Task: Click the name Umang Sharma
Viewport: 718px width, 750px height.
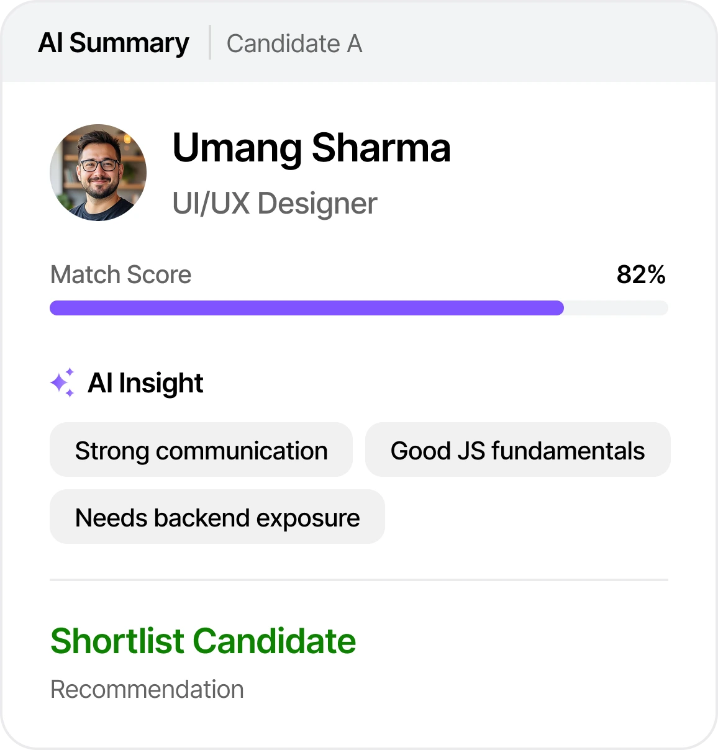Action: coord(311,148)
